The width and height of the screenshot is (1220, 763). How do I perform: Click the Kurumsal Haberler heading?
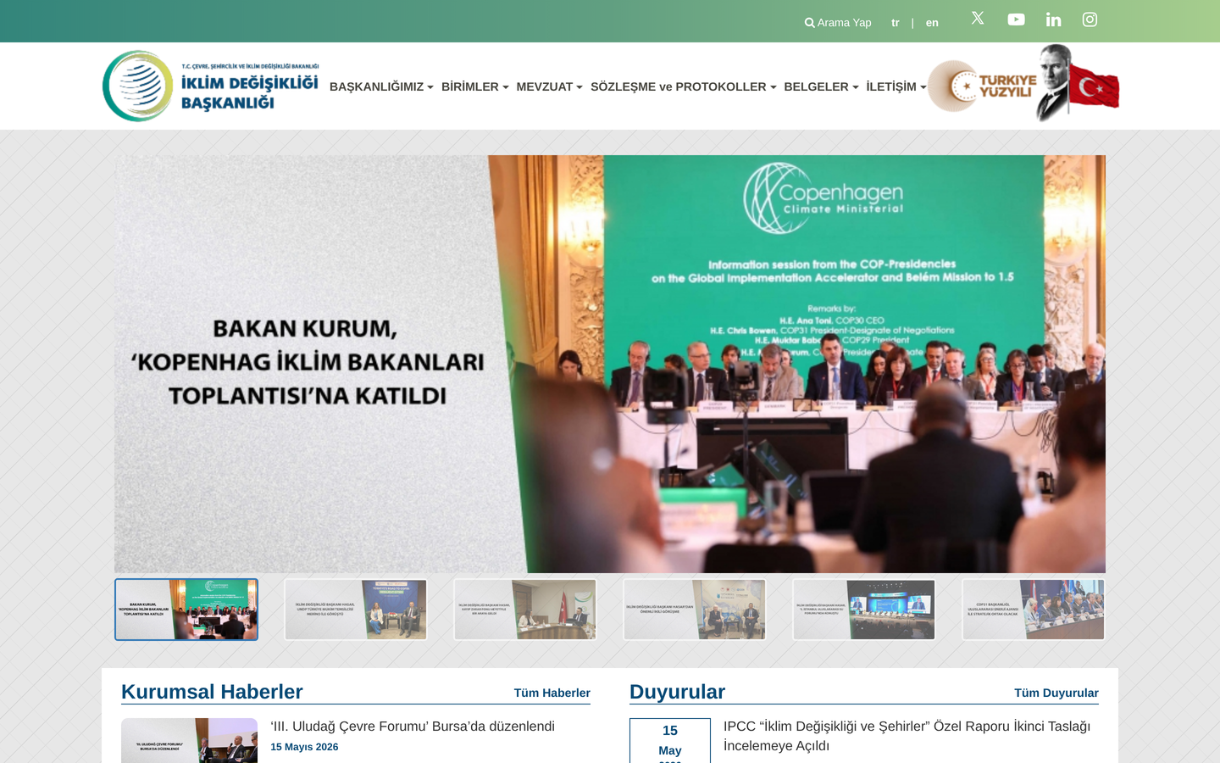212,692
